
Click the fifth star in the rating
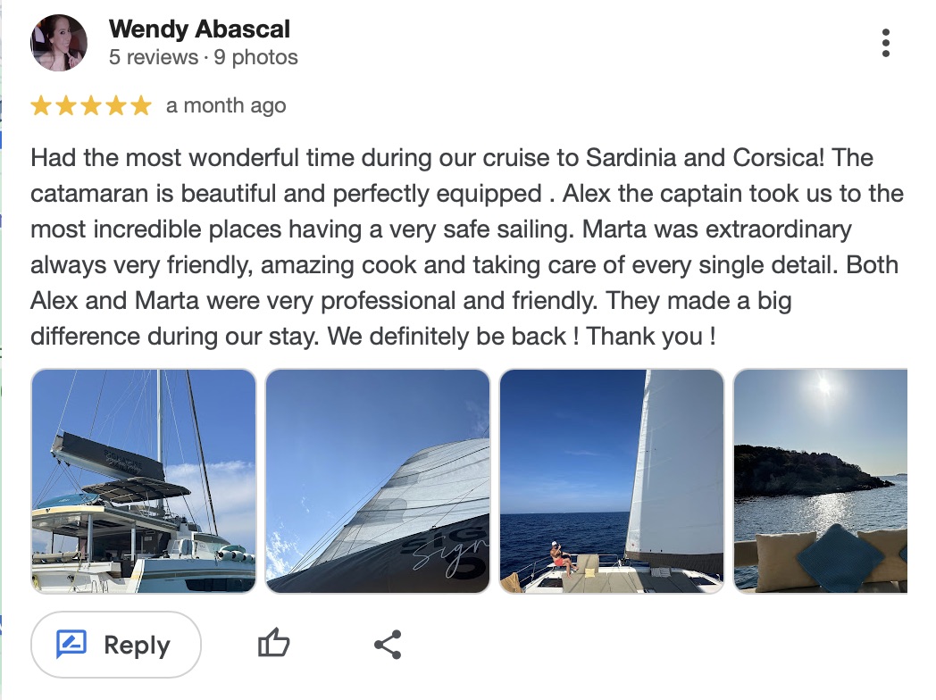coord(141,106)
